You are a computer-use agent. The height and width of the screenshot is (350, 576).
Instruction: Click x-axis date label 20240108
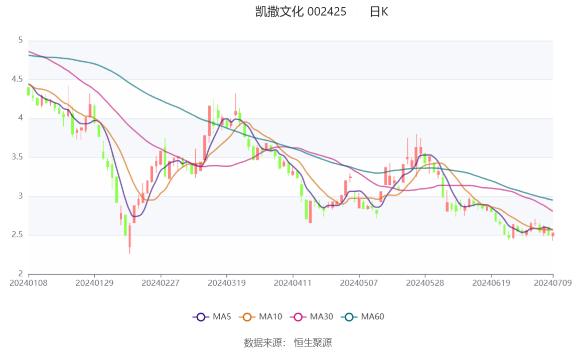(x=28, y=283)
